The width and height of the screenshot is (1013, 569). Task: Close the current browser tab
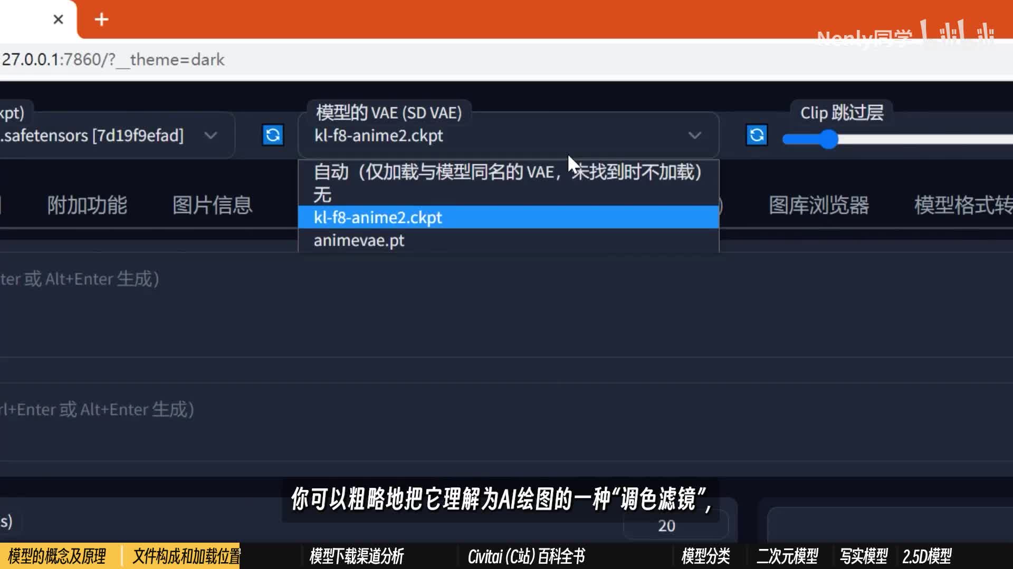click(58, 19)
